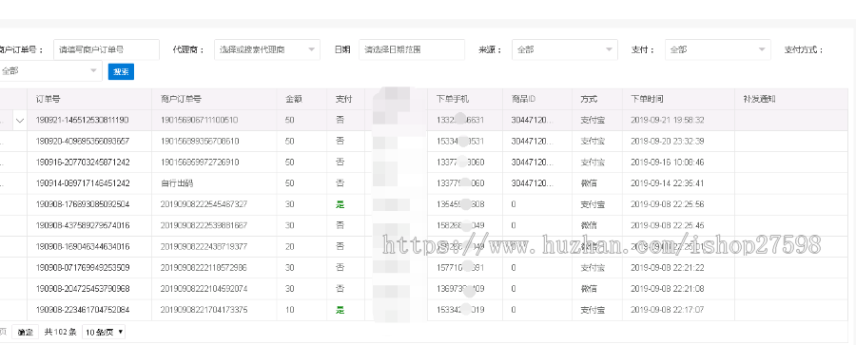Change the 10条/页 page size dropdown
856x345 pixels.
coord(104,332)
